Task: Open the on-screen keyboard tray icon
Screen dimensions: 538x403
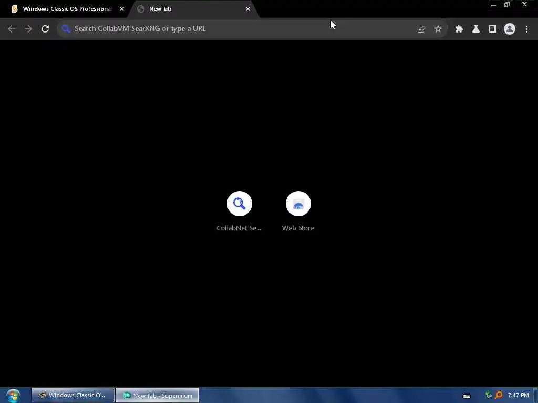Action: pos(467,396)
